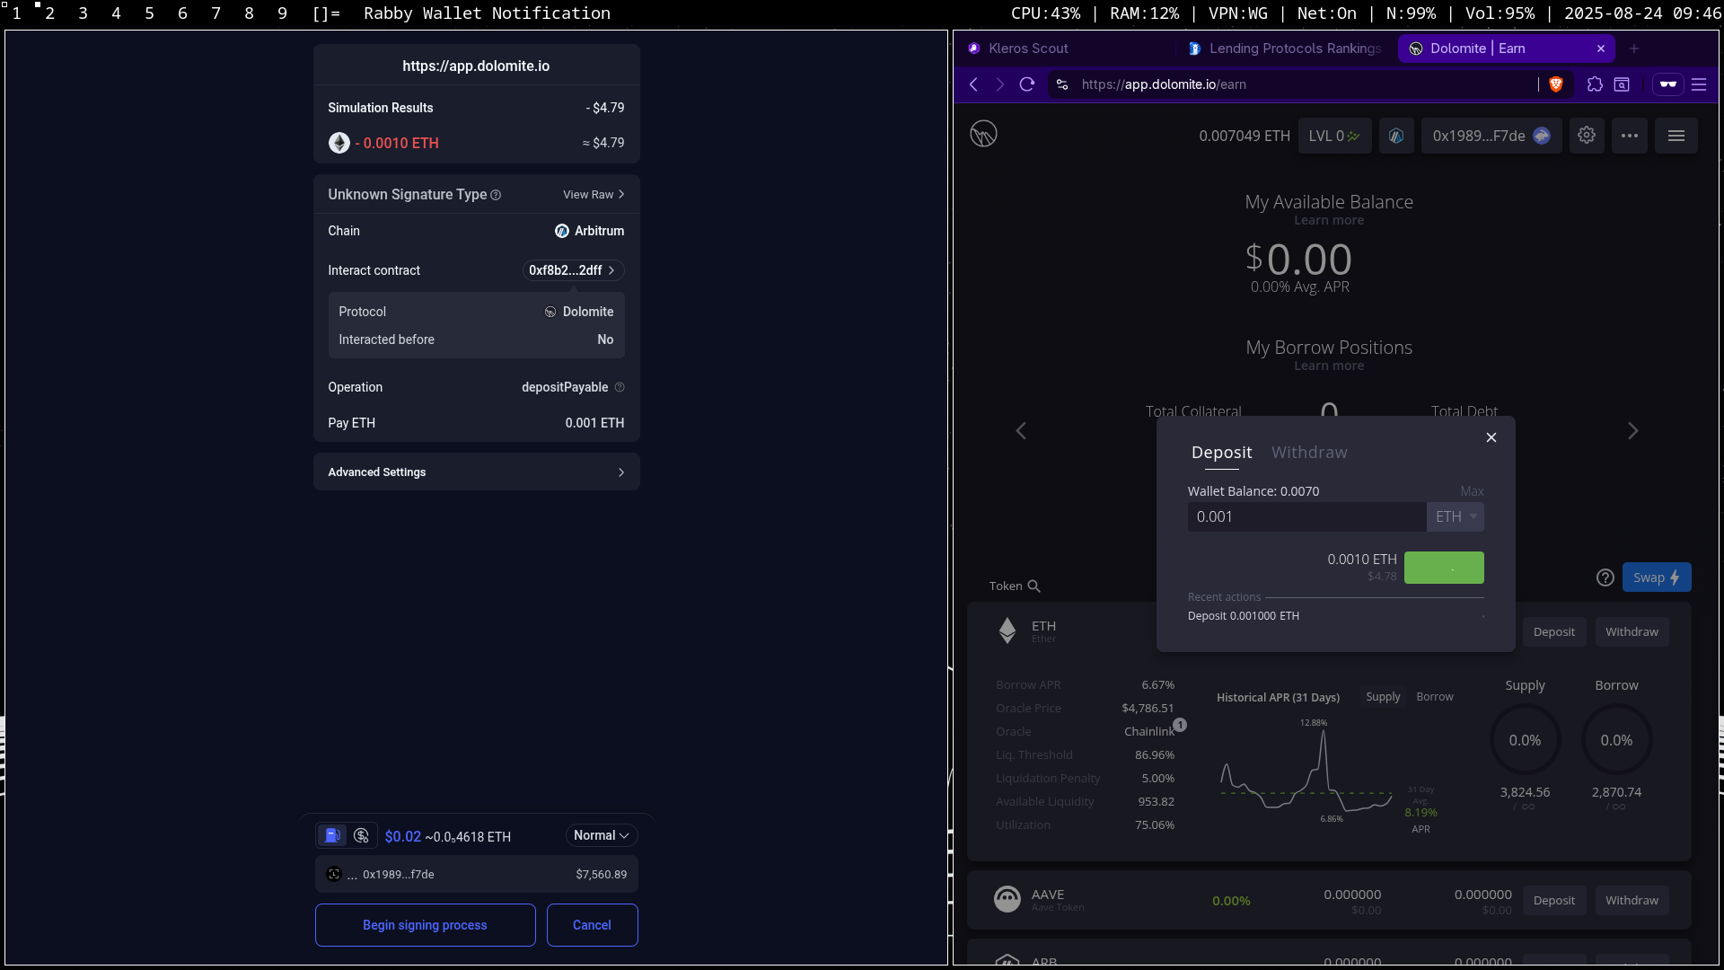
Task: Focus the deposit amount field showing 0.001
Action: 1306,517
